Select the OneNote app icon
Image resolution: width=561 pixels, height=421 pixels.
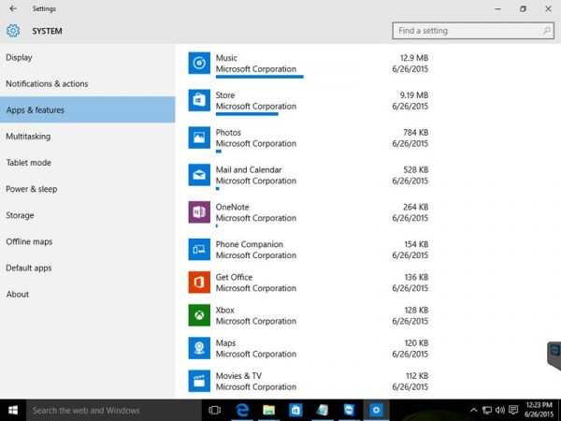pyautogui.click(x=198, y=212)
